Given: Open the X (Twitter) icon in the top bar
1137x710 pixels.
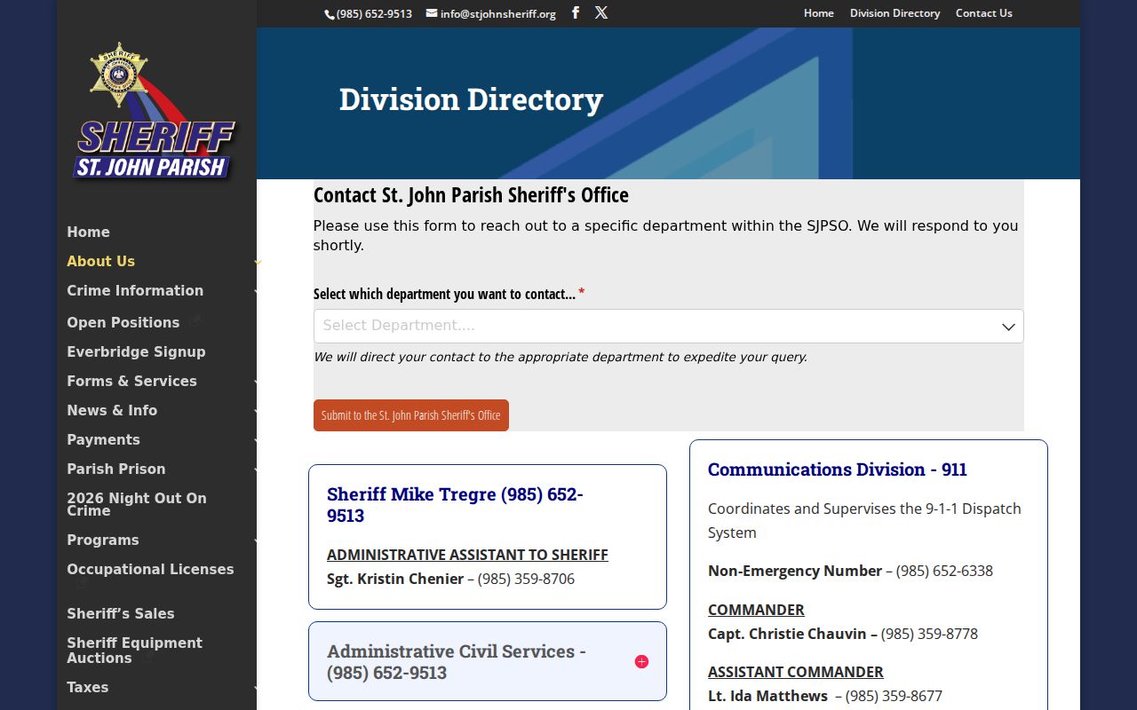Looking at the screenshot, I should (601, 12).
